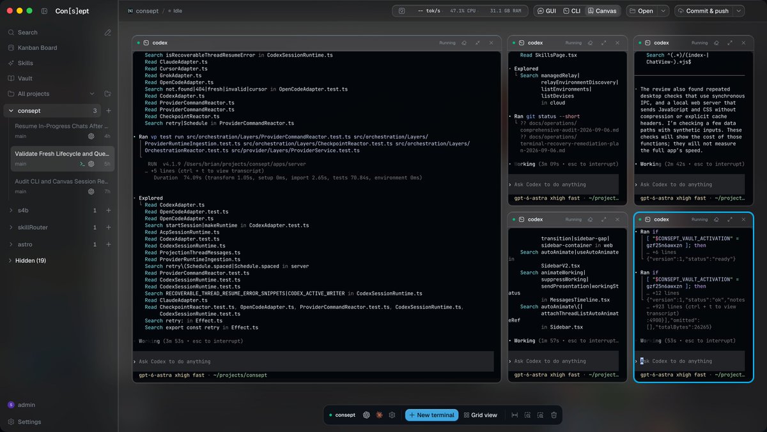Viewport: 767px width, 432px height.
Task: Open the admin user account
Action: [22, 405]
